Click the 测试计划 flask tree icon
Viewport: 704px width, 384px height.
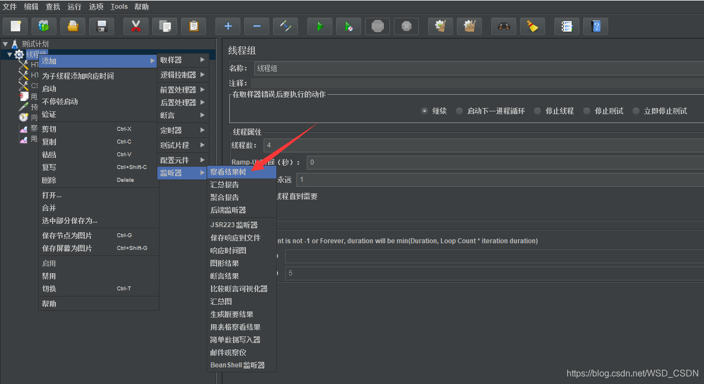tap(15, 44)
